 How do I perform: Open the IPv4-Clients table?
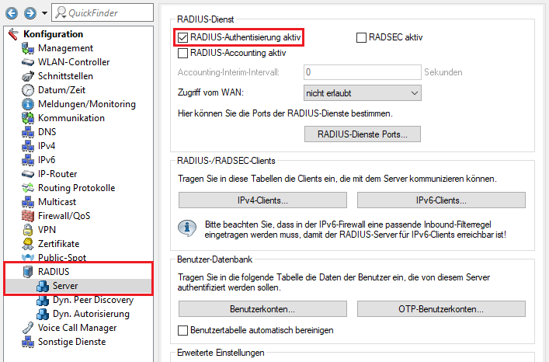(x=262, y=200)
